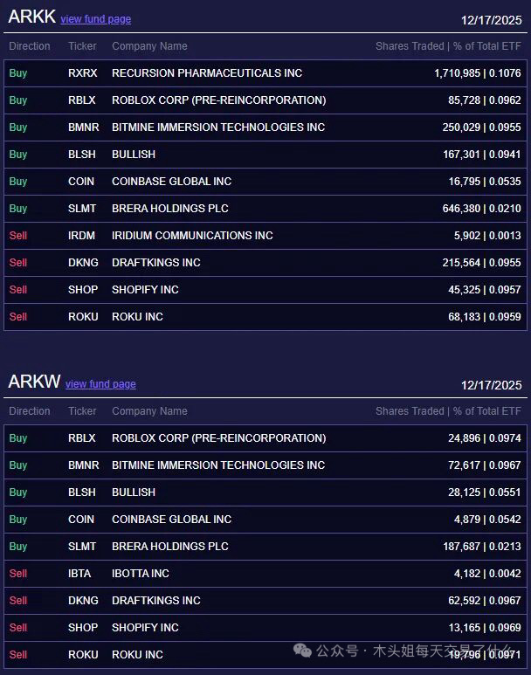Viewport: 531px width, 675px height.
Task: Click WeChat official account icon in watermark
Action: (x=302, y=651)
